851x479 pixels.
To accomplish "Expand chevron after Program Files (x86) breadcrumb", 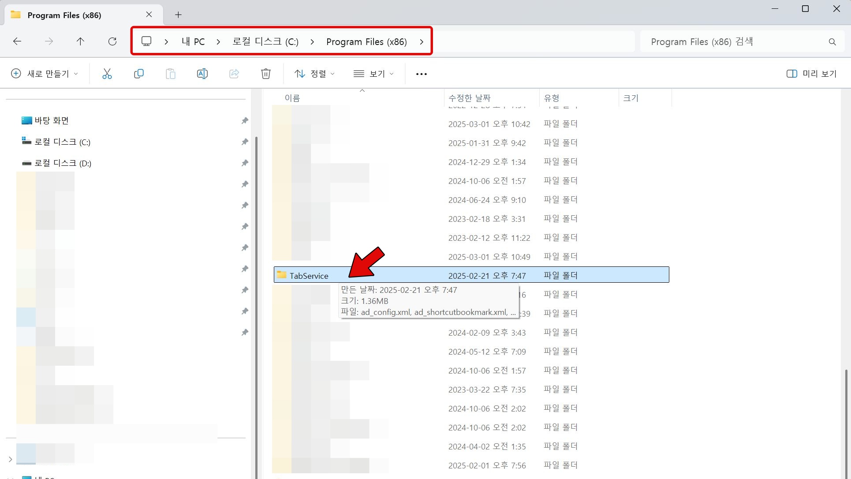I will click(x=422, y=42).
